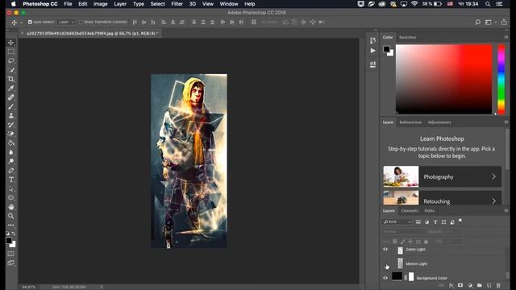Open the Layer menu
Screen dimensions: 516x290
tap(120, 4)
